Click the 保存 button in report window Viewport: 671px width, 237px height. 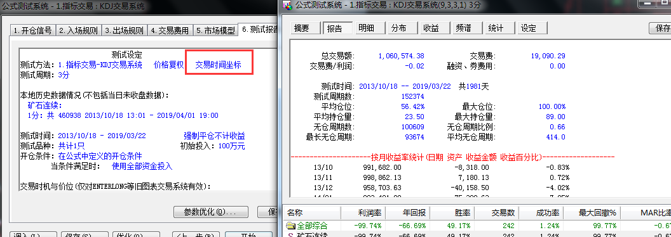[x=661, y=28]
